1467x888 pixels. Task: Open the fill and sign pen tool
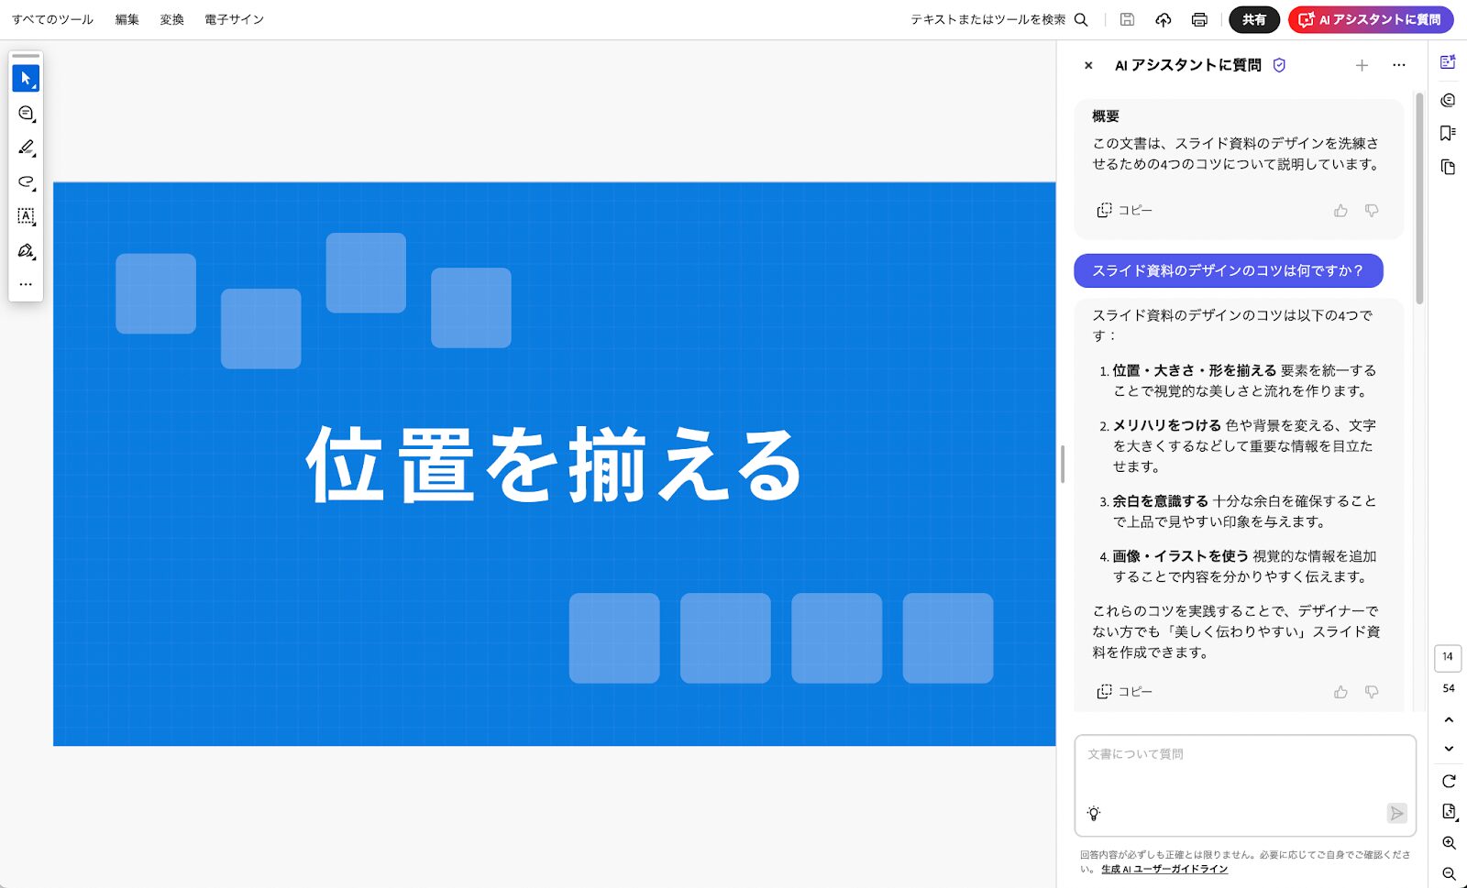pos(26,251)
